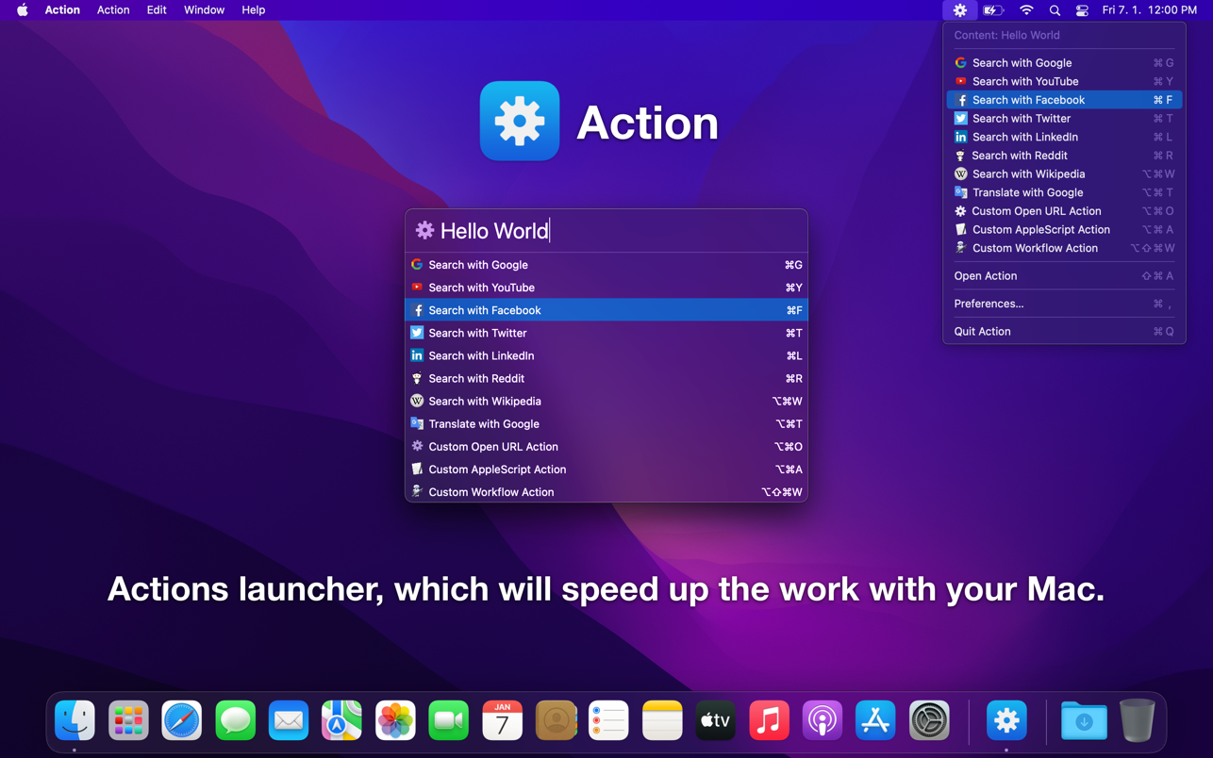The image size is (1213, 758).
Task: Open Messages app in the dock
Action: [235, 721]
